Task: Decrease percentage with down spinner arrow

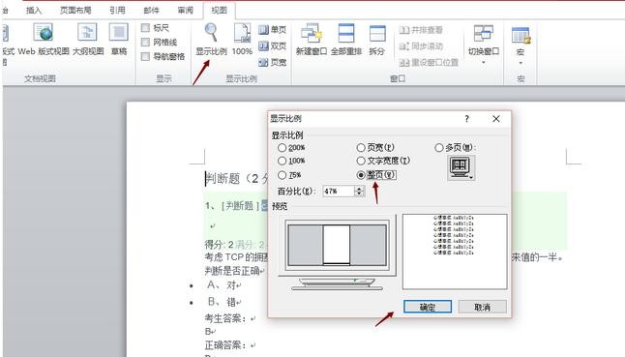Action: [x=359, y=194]
